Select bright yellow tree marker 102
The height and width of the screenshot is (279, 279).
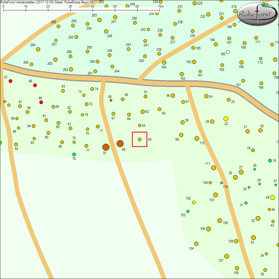click(x=194, y=202)
